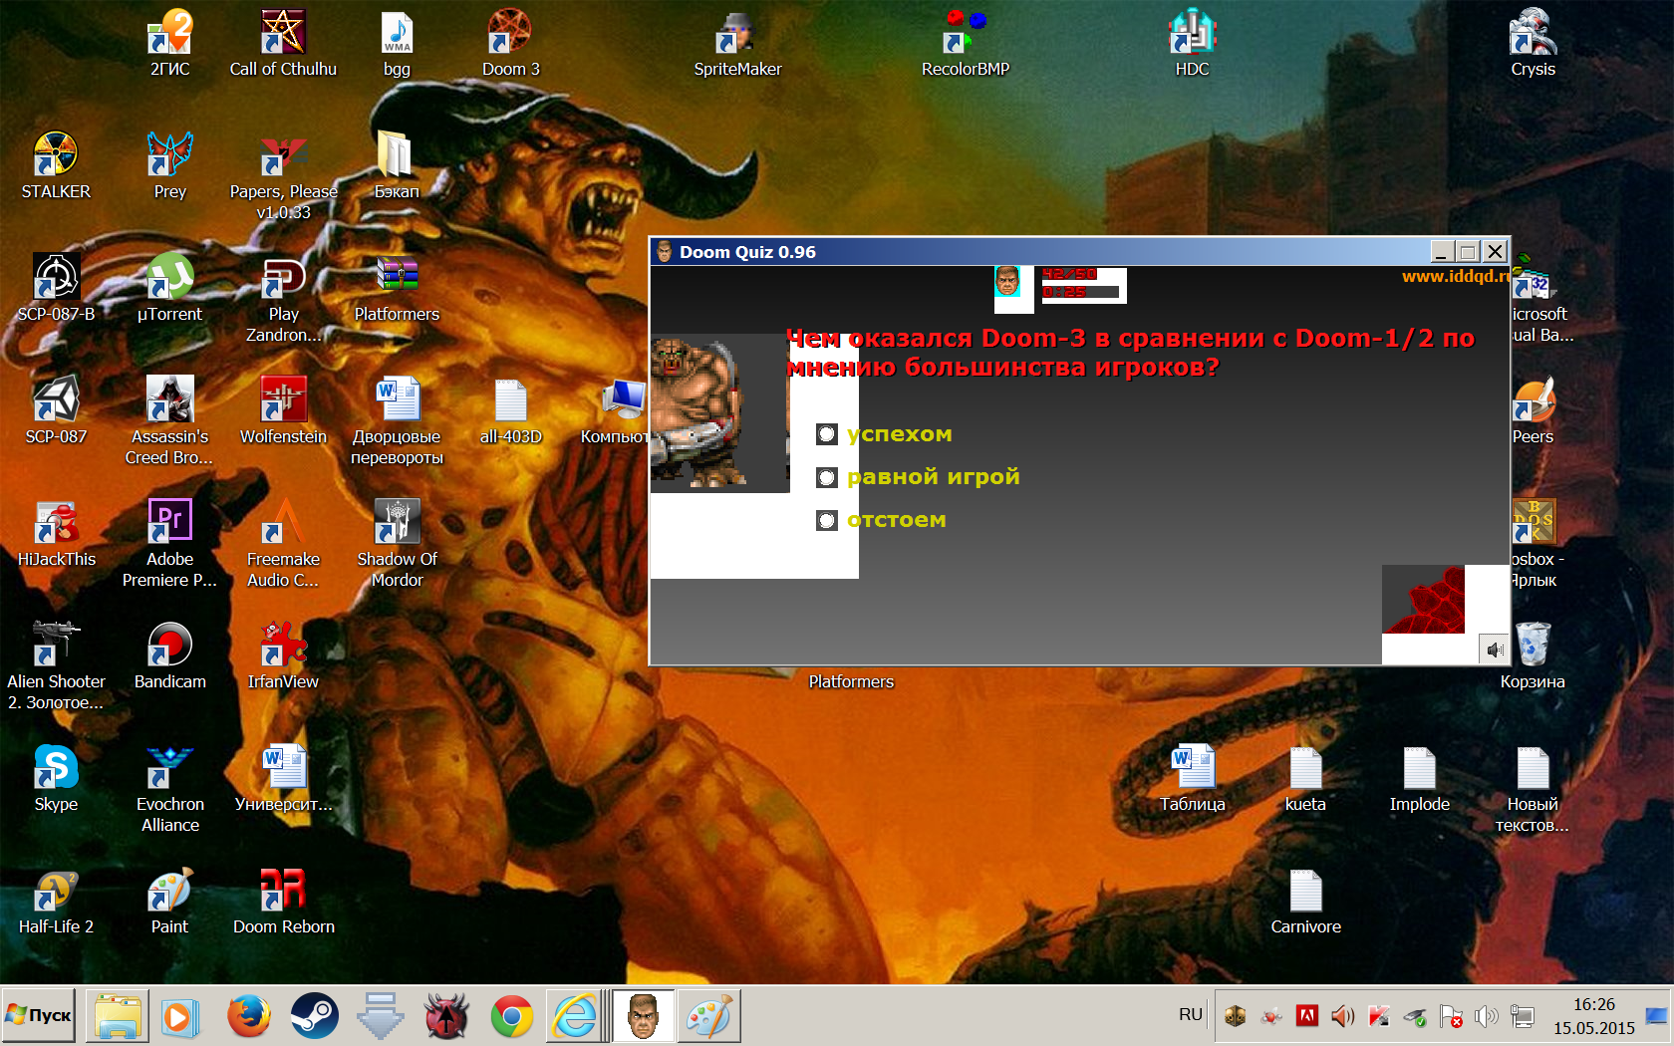This screenshot has width=1674, height=1046.
Task: Select the HiJackThis shortcut
Action: tap(56, 534)
